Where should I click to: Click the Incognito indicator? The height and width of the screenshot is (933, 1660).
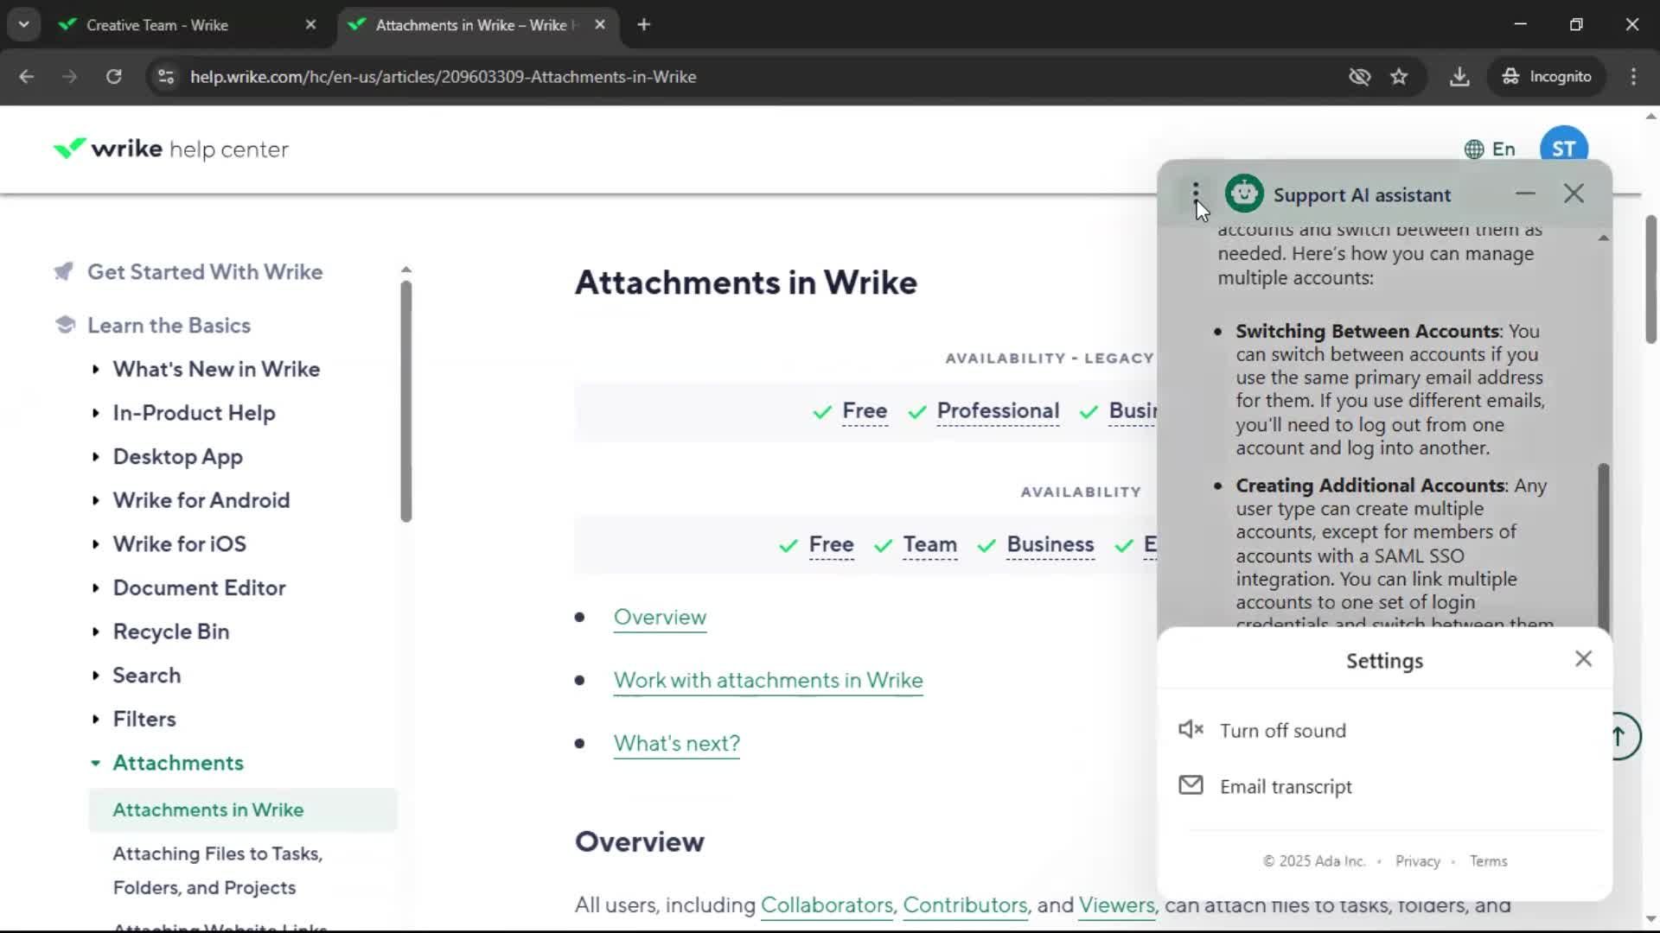pos(1548,77)
